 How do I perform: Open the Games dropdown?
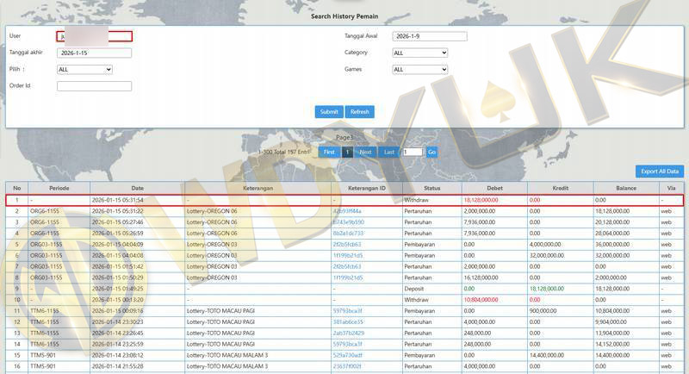tap(419, 70)
